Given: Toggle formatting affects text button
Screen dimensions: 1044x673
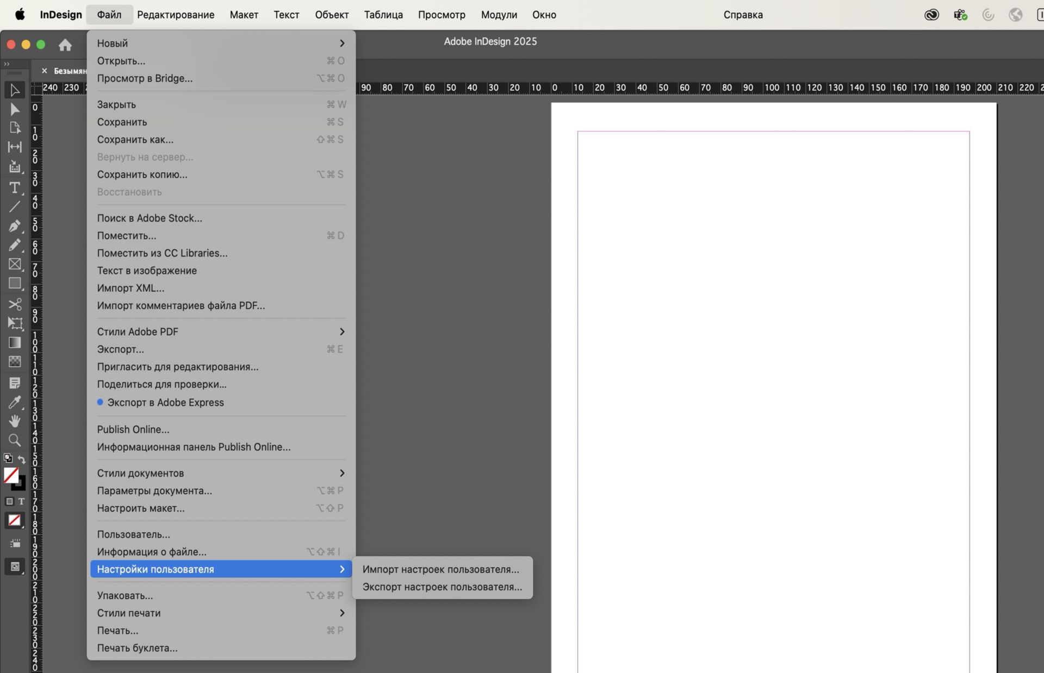Looking at the screenshot, I should tap(22, 501).
